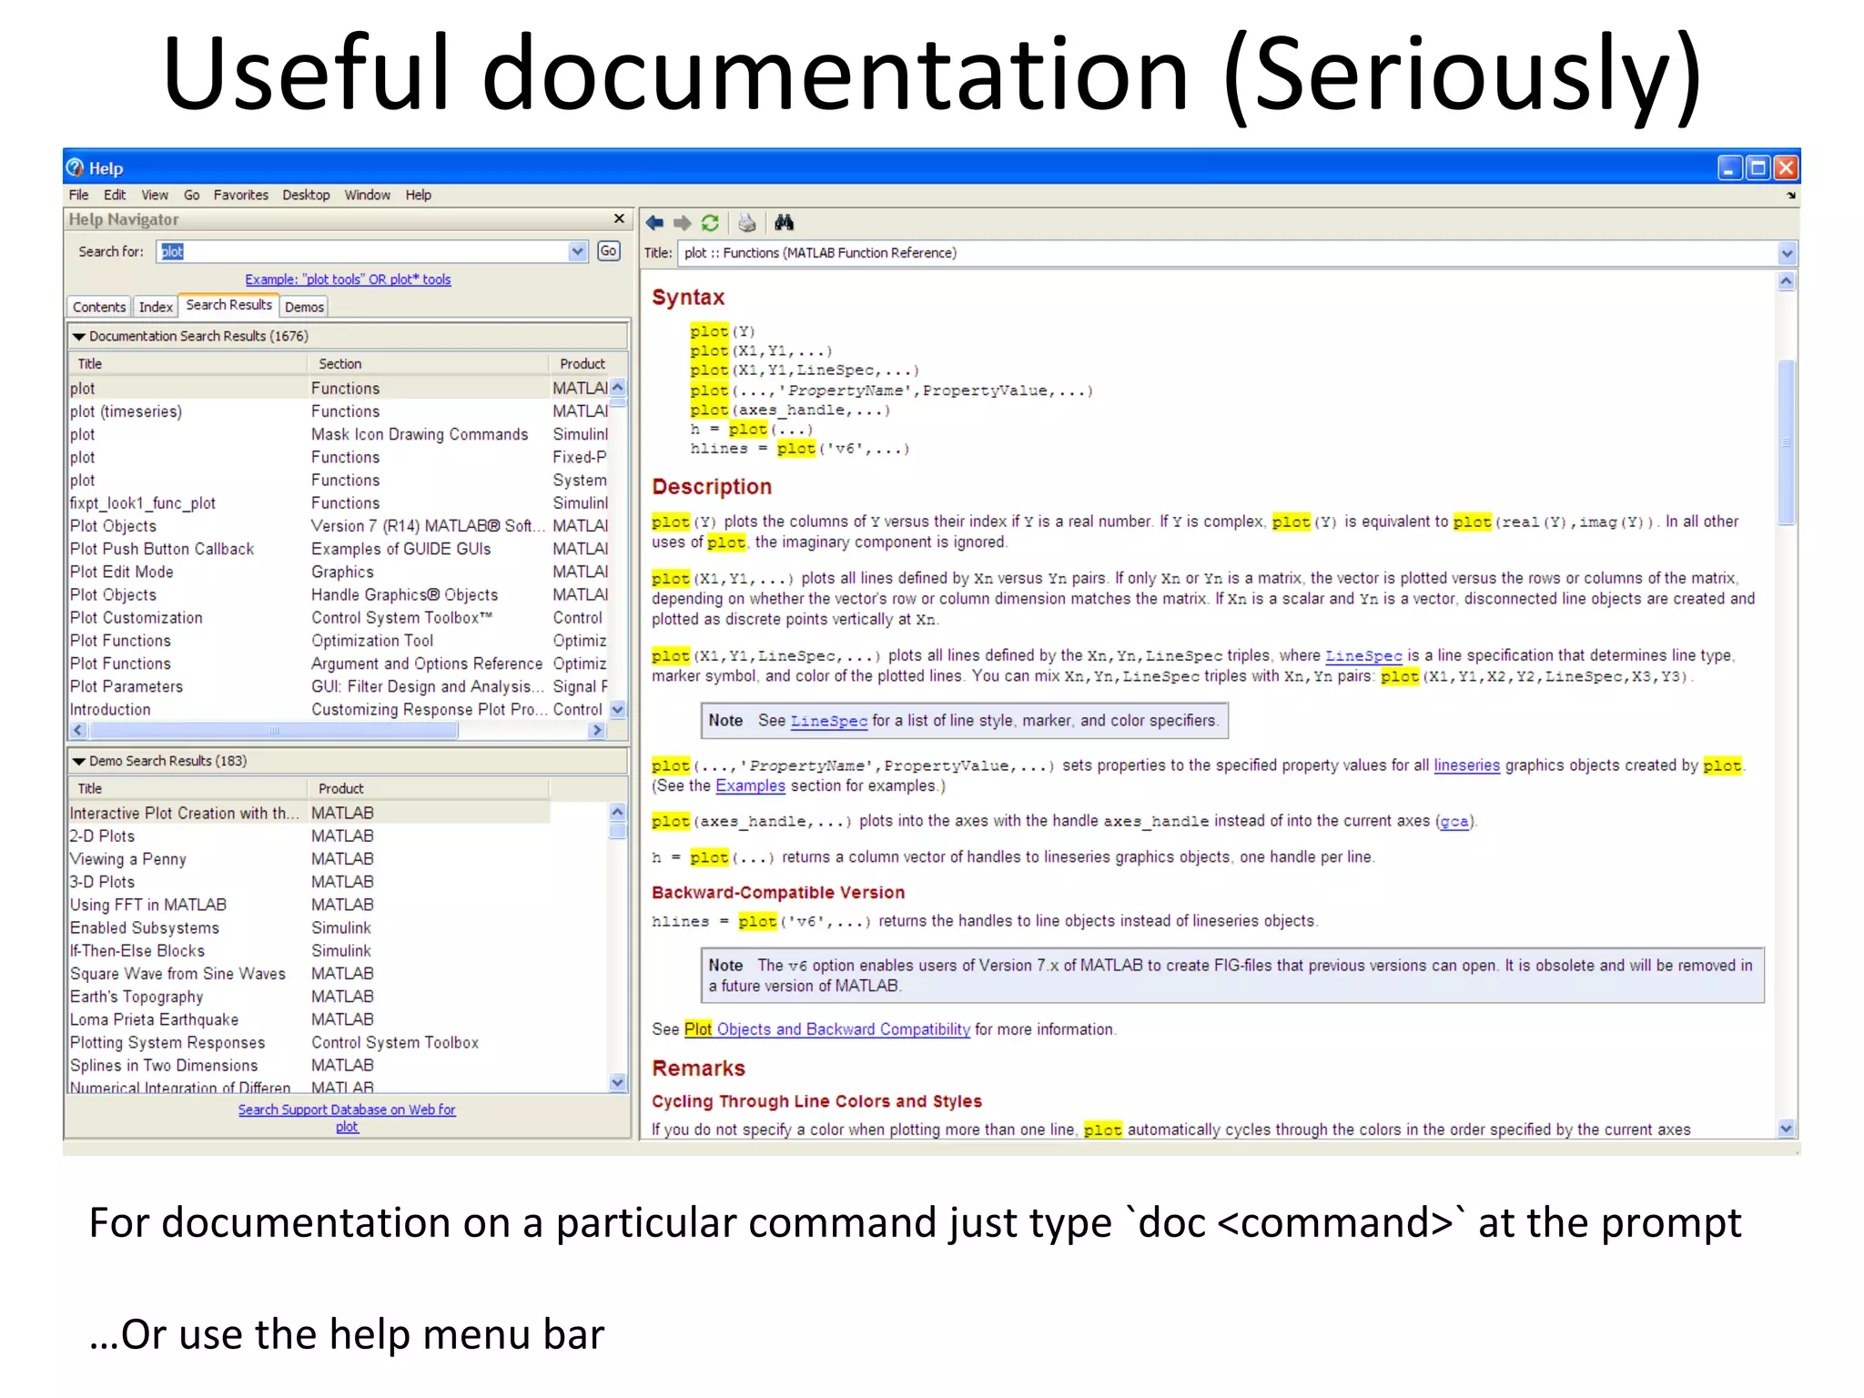Open the Search for dropdown arrow
The height and width of the screenshot is (1398, 1864).
tap(578, 252)
